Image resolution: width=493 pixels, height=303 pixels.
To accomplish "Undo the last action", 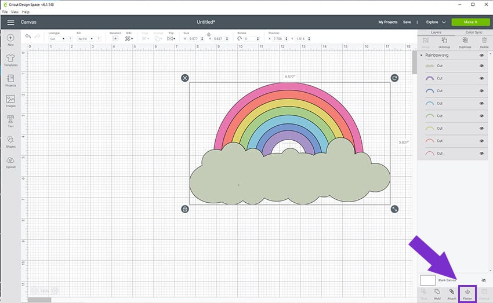I will point(28,36).
